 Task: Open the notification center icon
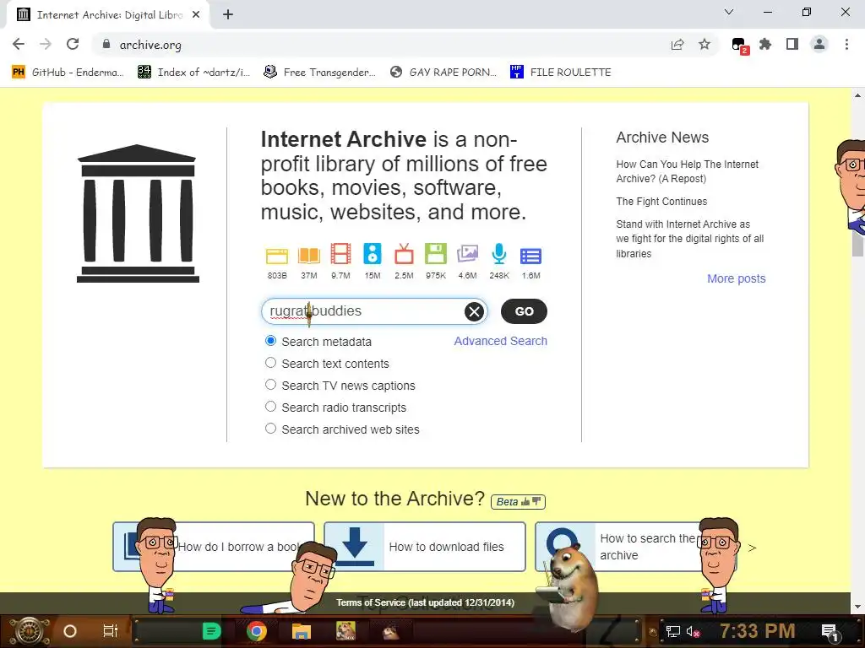coord(830,631)
